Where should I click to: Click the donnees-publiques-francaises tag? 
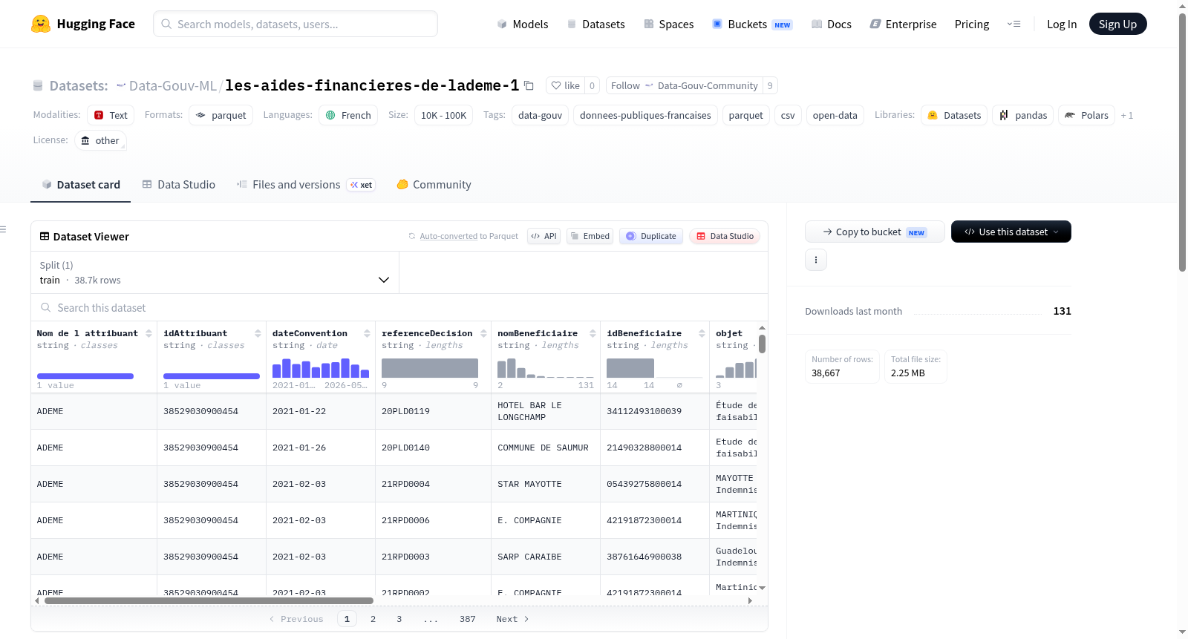tap(645, 115)
